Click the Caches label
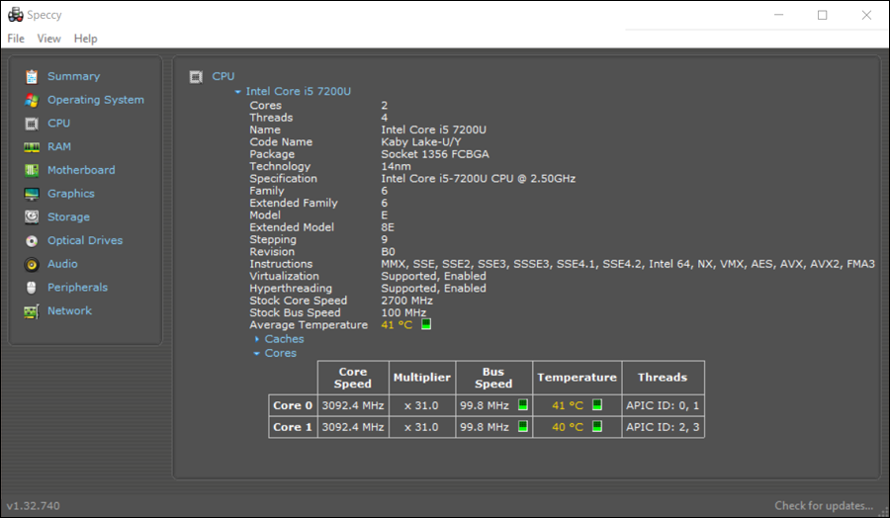 click(285, 339)
